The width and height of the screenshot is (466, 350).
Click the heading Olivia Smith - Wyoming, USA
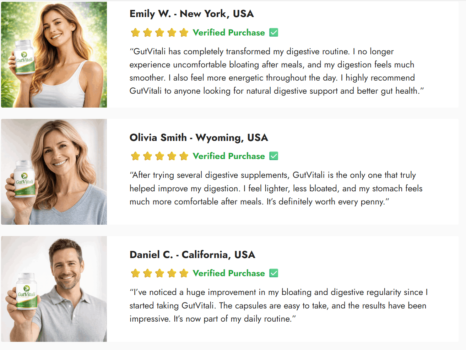pos(199,137)
